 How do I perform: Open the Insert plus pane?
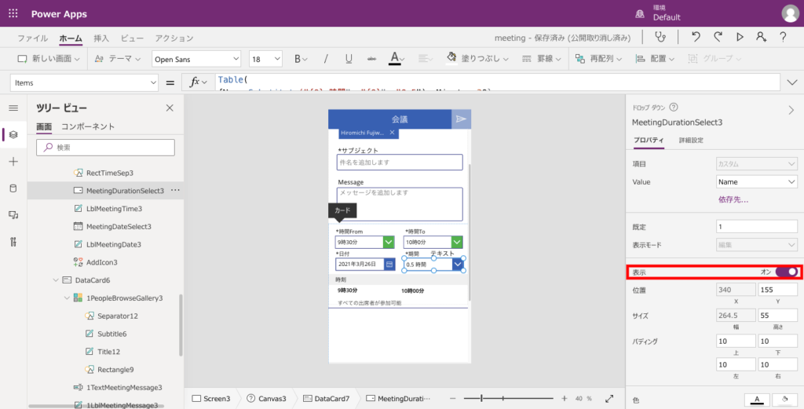[x=13, y=162]
